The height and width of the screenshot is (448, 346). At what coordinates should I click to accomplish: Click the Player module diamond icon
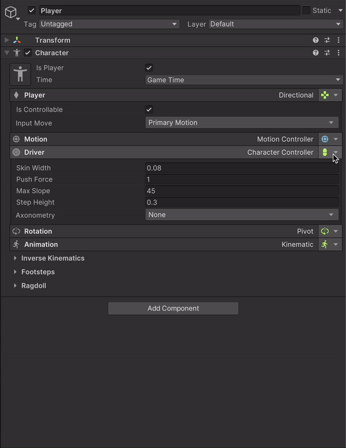[x=17, y=95]
